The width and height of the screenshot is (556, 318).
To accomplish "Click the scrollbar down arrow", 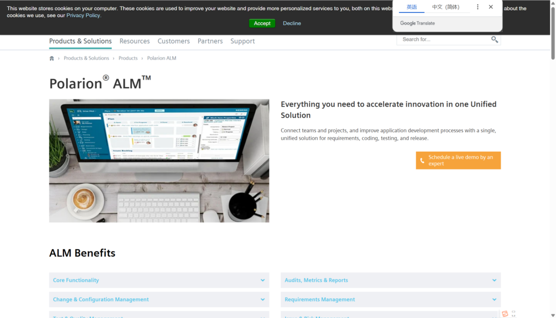I will [x=553, y=315].
